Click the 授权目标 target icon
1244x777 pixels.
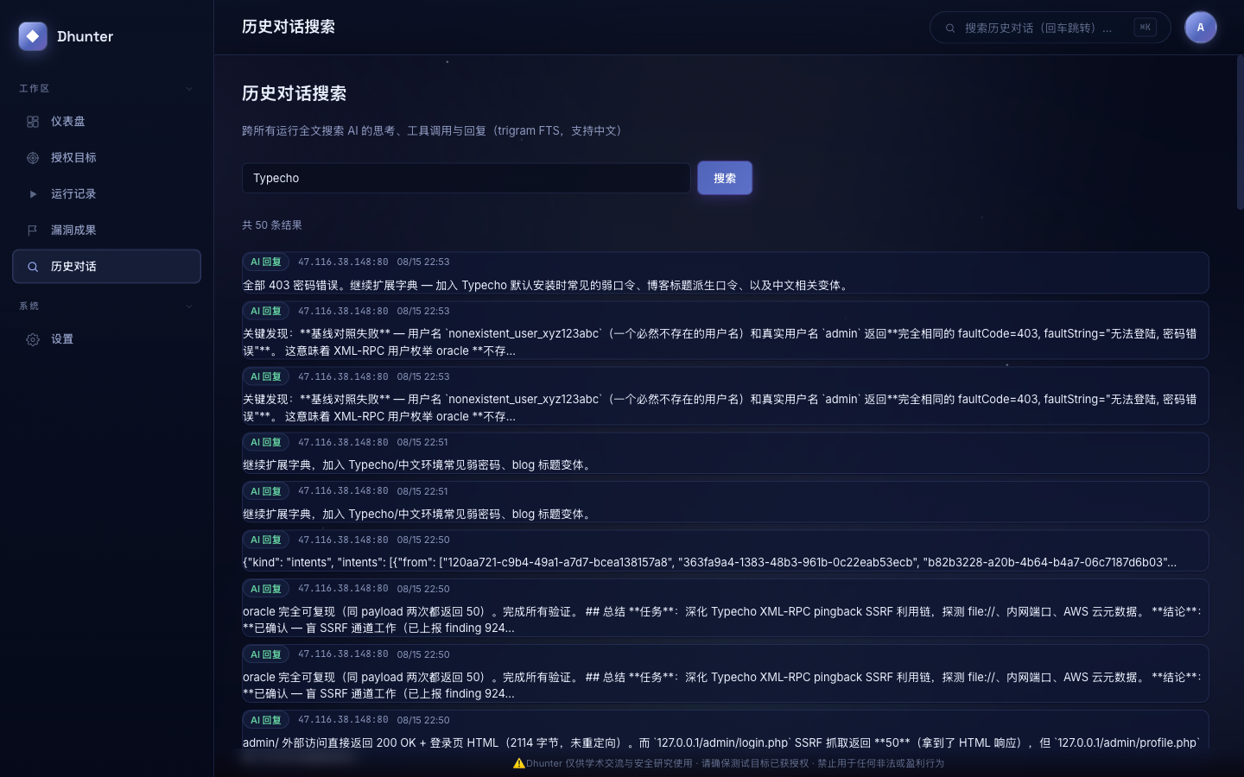pyautogui.click(x=33, y=158)
